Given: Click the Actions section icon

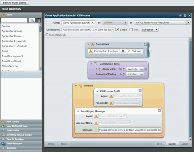Looking at the screenshot, I should (x=80, y=86).
